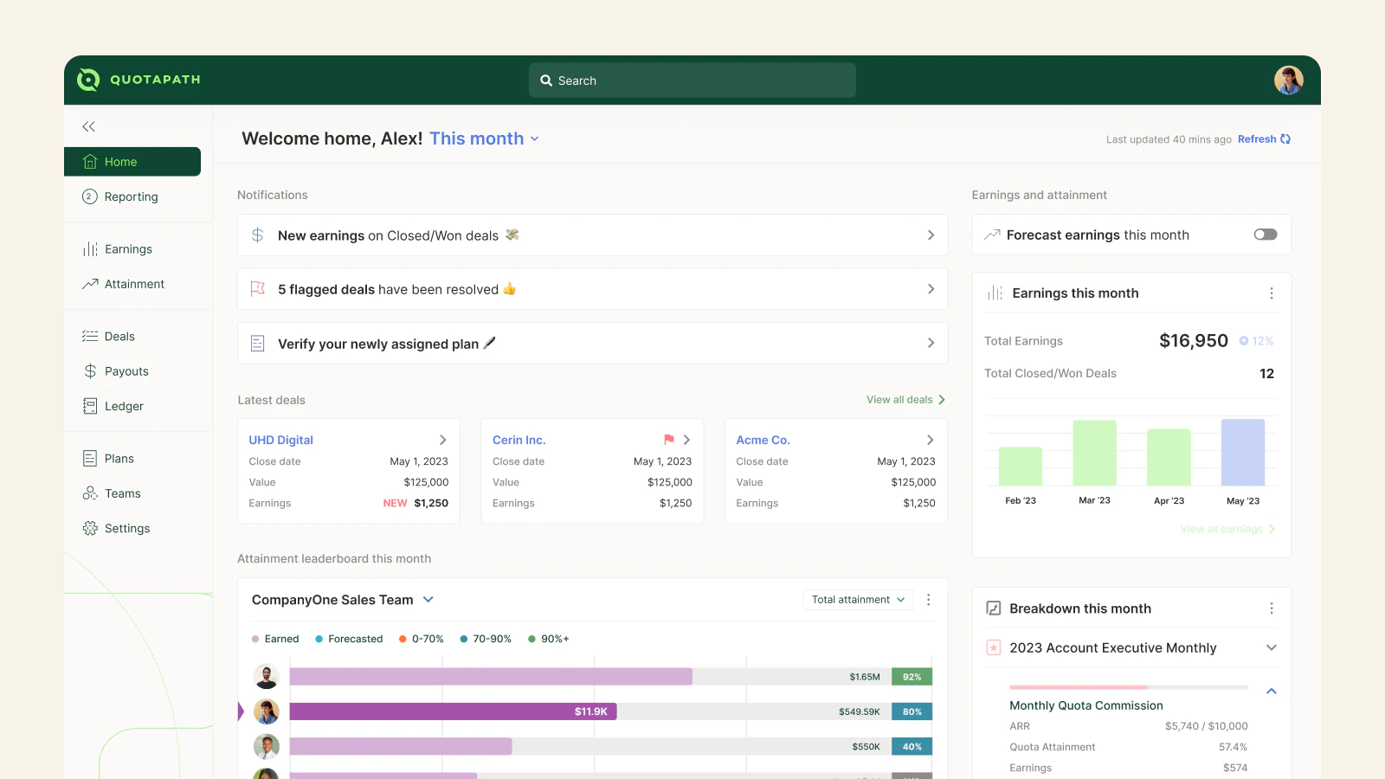
Task: Navigate to the Earnings page
Action: (x=128, y=248)
